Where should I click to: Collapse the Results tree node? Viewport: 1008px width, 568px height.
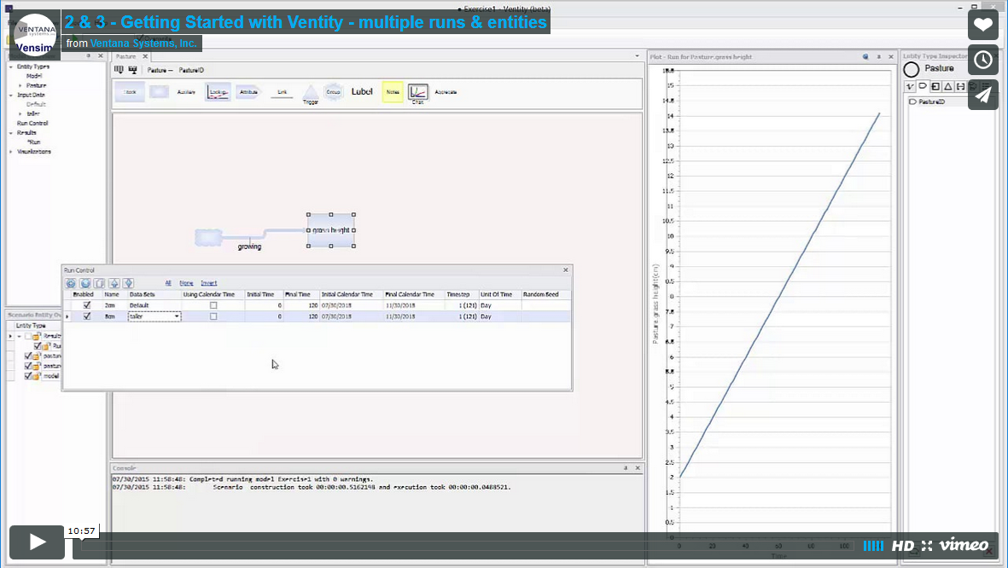pos(11,133)
